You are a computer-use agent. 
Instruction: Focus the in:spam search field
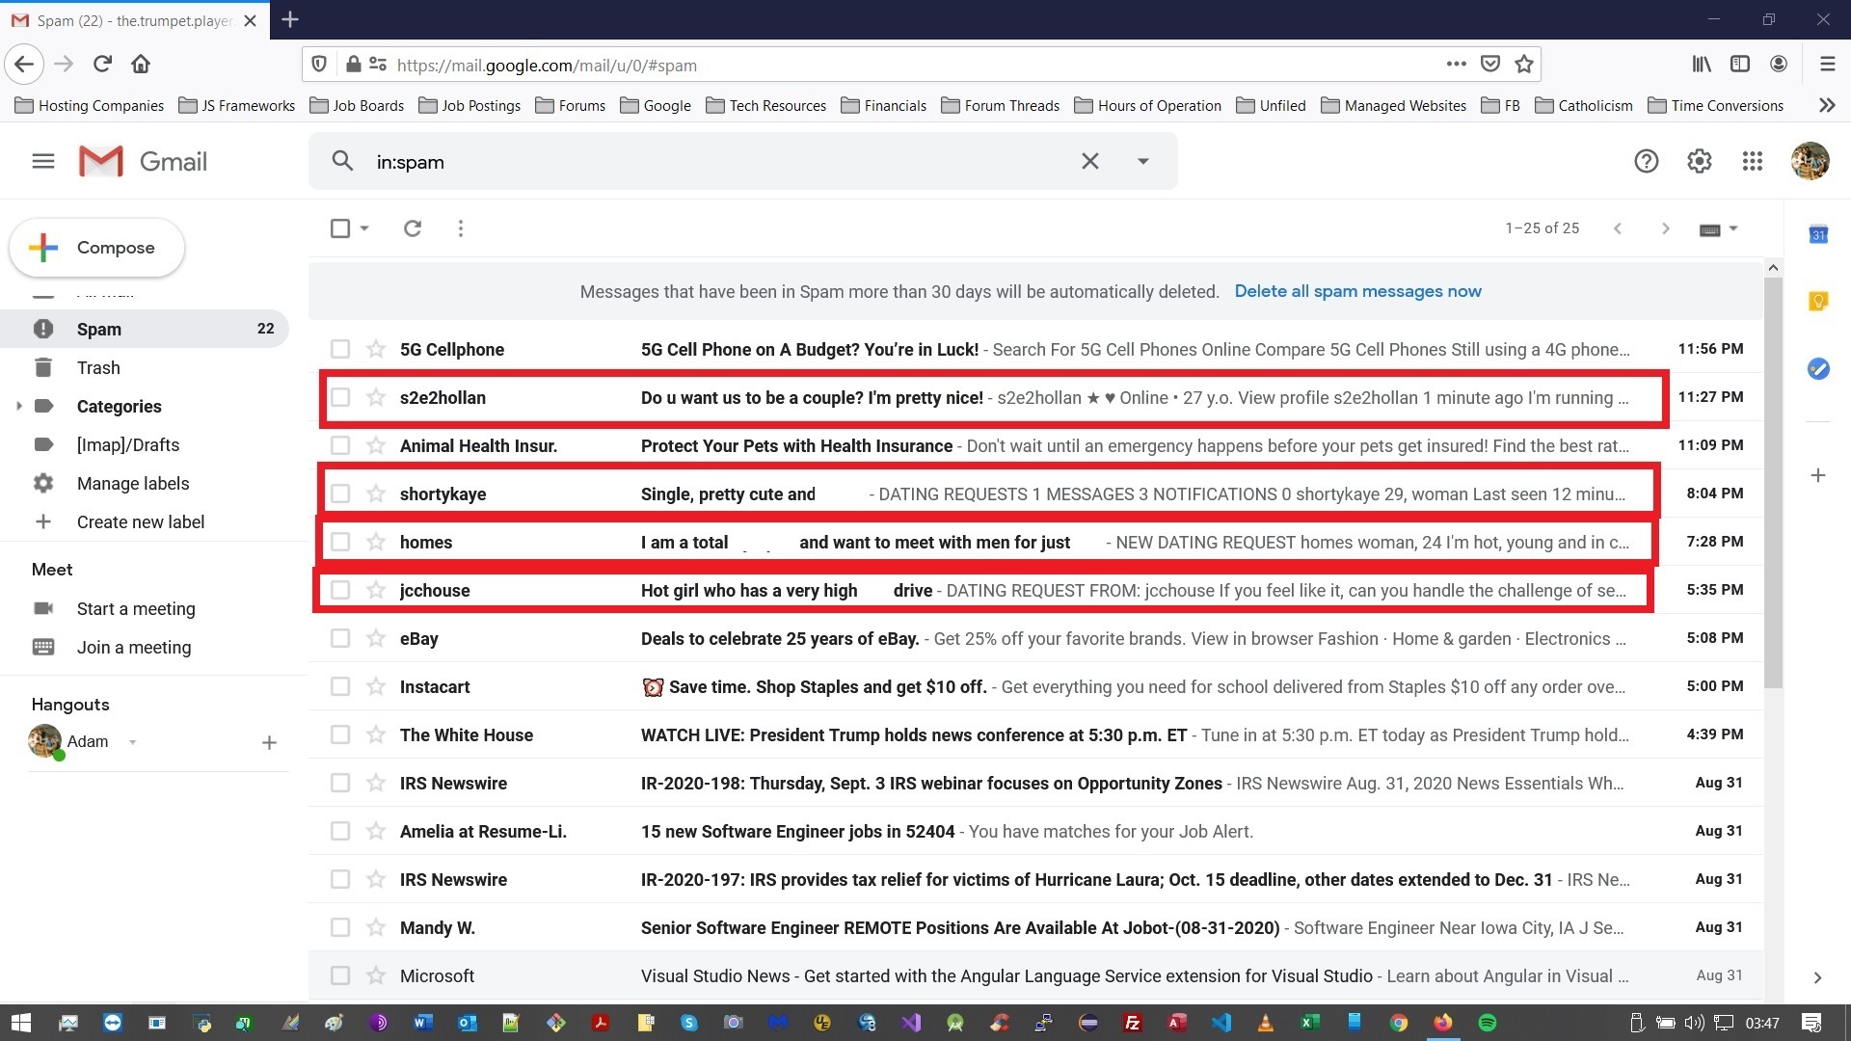[x=723, y=161]
